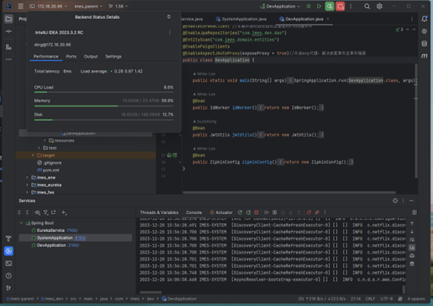Open the Services view options eye icon
The height and width of the screenshot is (306, 433).
(x=38, y=212)
